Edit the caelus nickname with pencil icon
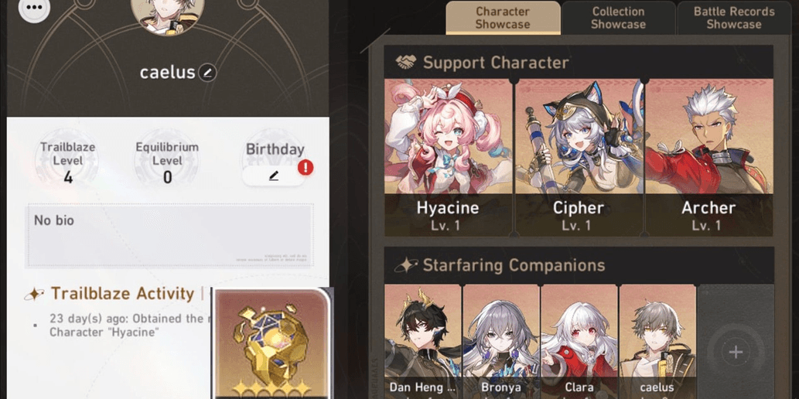The width and height of the screenshot is (799, 399). [x=207, y=73]
